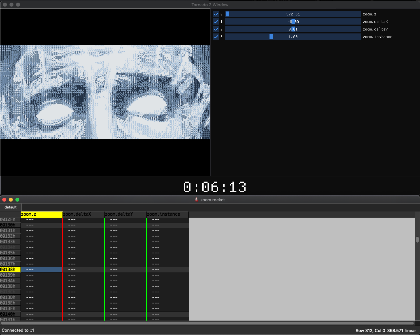Toggle the zoom.deltaX checkbox
This screenshot has width=420, height=335.
coord(216,22)
